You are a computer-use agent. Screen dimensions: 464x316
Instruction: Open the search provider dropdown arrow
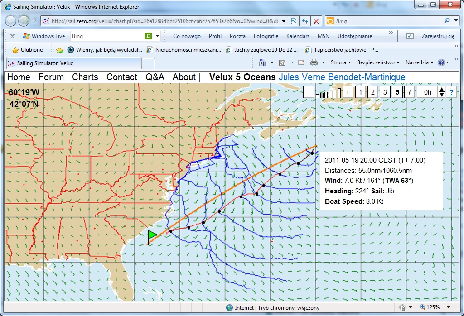[x=456, y=21]
